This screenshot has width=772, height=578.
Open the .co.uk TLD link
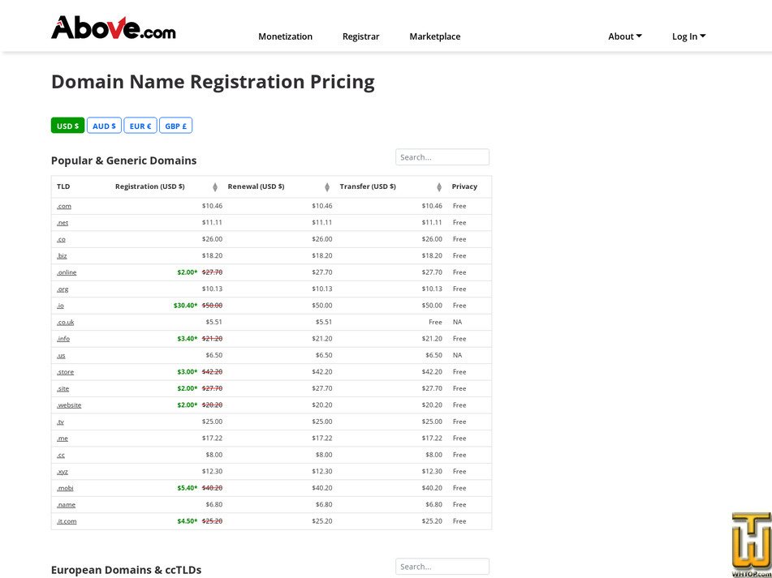(66, 323)
